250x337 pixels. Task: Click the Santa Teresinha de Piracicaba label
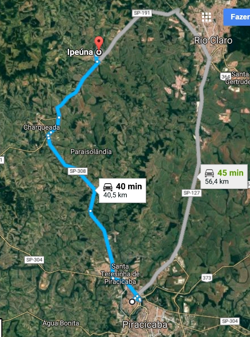(x=120, y=274)
